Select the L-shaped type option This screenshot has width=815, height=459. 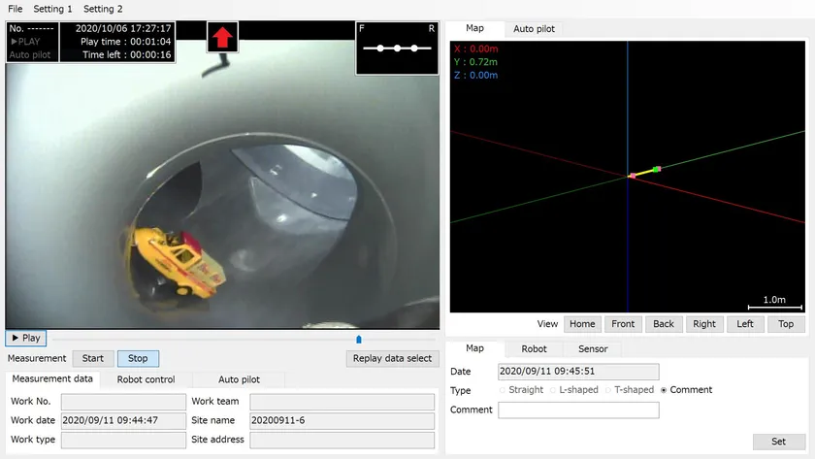[553, 390]
